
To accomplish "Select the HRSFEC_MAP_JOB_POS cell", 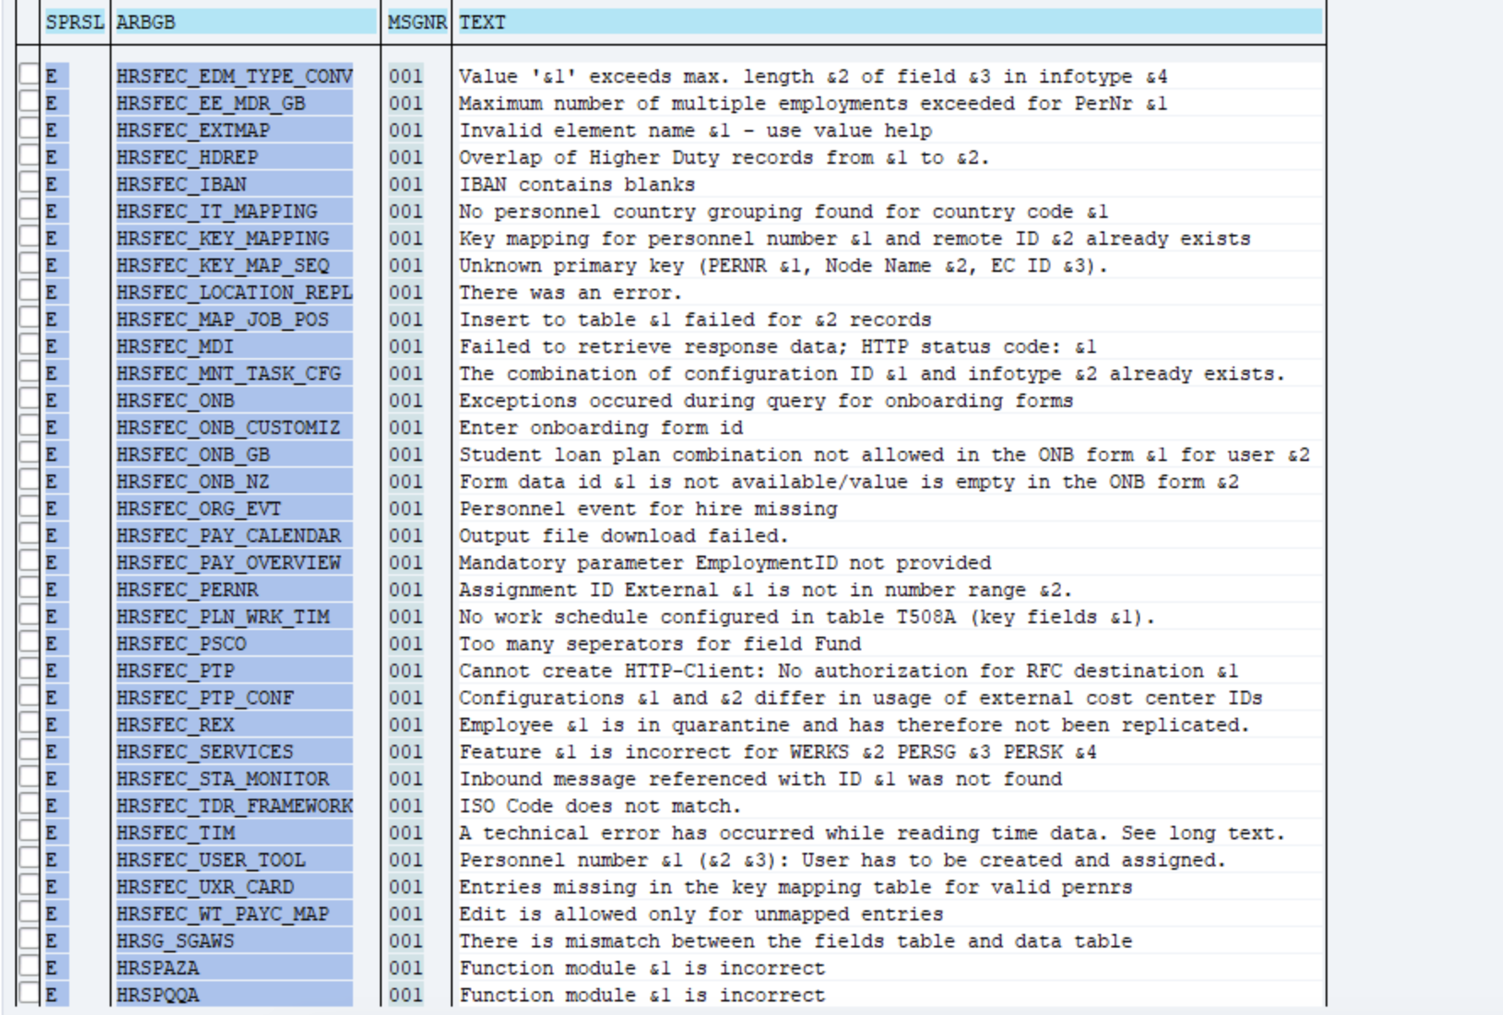I will point(234,319).
